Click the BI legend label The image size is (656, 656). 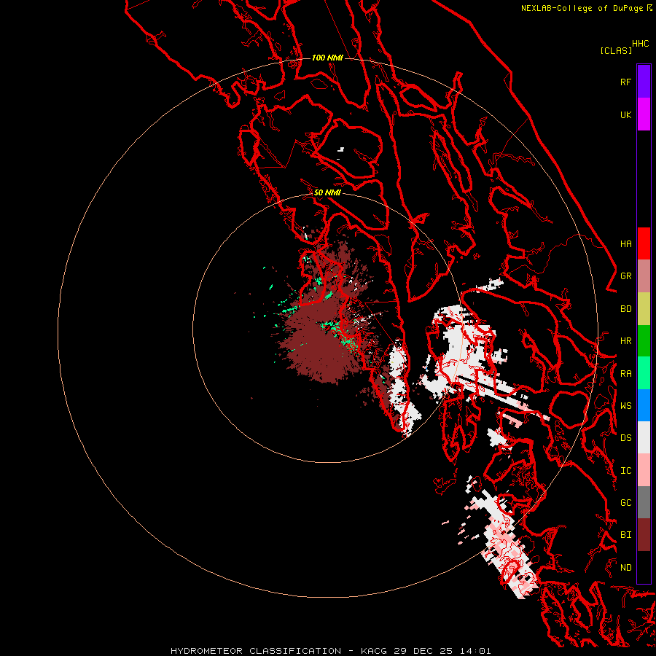(x=625, y=535)
